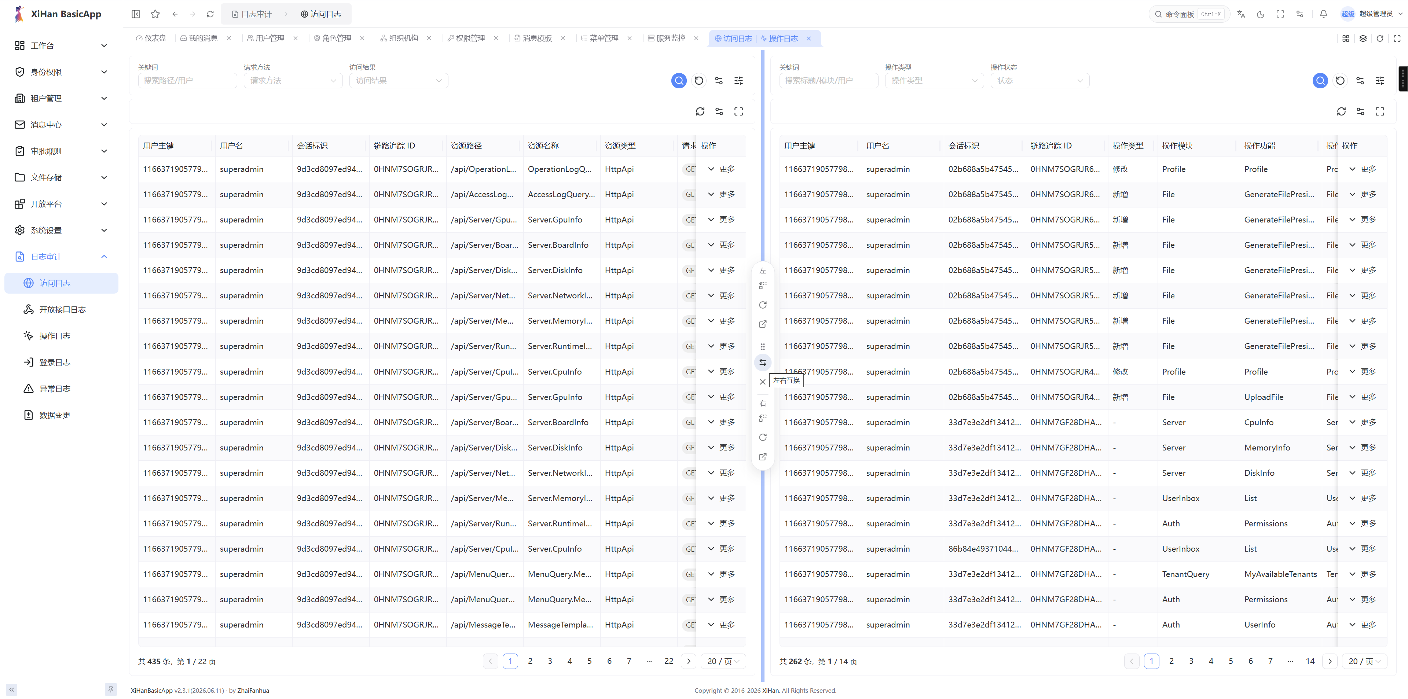Reset the access log filter form
1408x699 pixels.
pyautogui.click(x=699, y=81)
